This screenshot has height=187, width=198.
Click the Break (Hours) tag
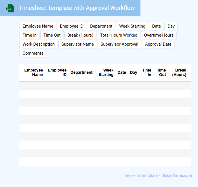(80, 35)
